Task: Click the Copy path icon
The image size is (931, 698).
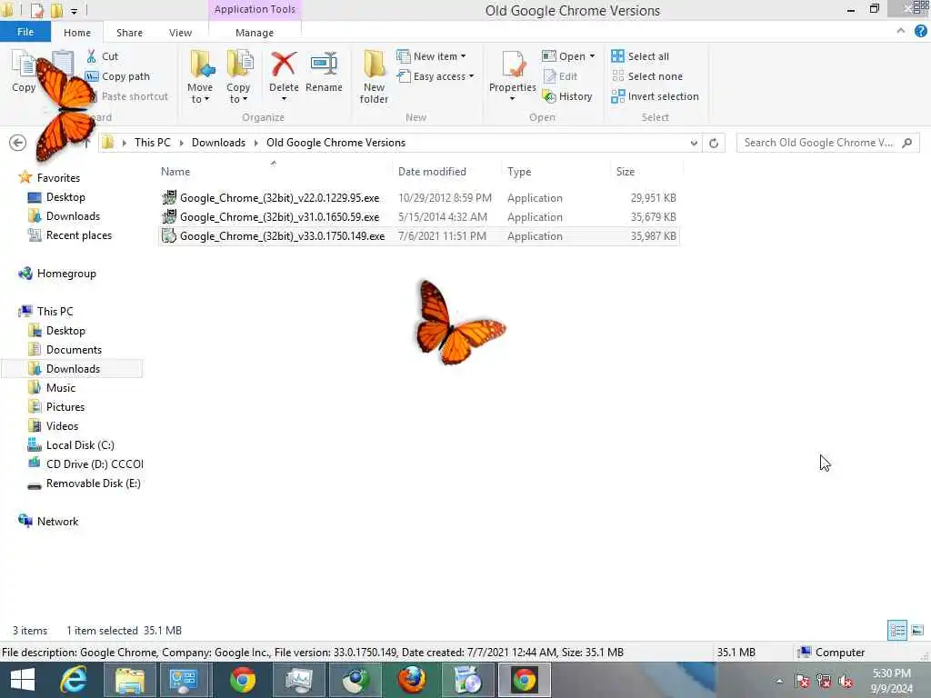Action: (x=92, y=76)
